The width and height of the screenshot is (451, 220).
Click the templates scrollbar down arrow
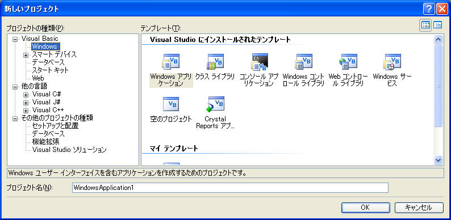[x=438, y=160]
